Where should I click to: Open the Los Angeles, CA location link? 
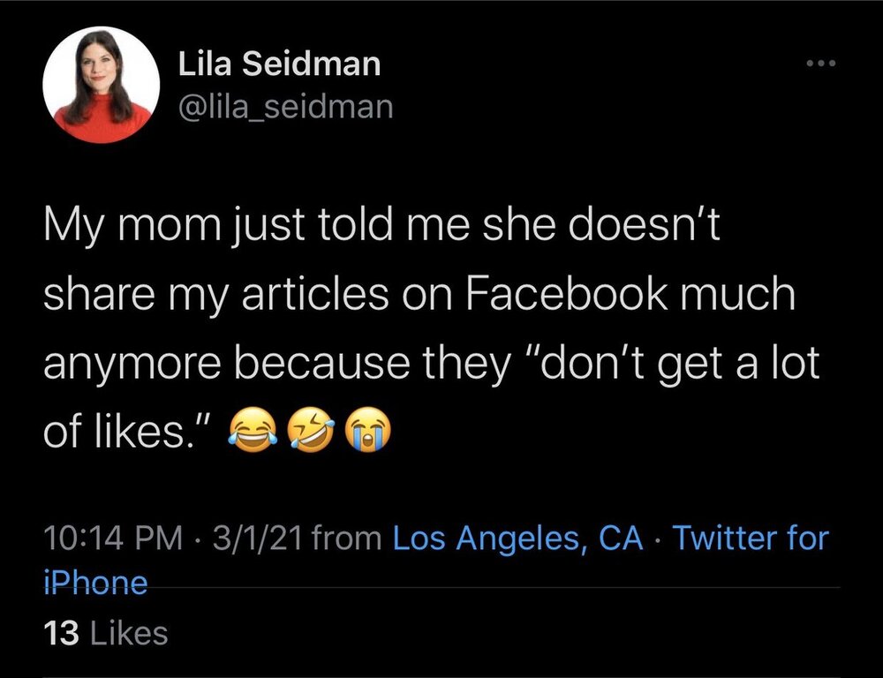(x=517, y=538)
